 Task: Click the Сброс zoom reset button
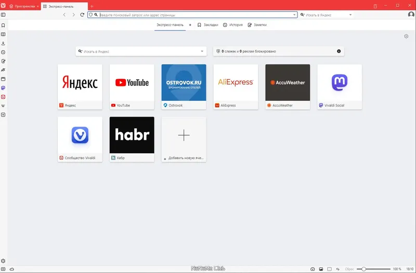pos(349,269)
